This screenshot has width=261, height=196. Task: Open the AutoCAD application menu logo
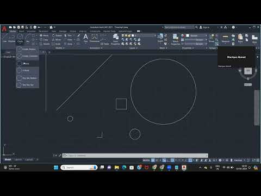[4, 29]
